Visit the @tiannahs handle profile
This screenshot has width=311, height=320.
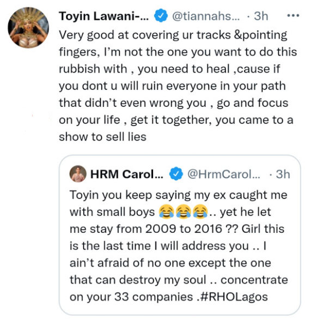pos(206,16)
